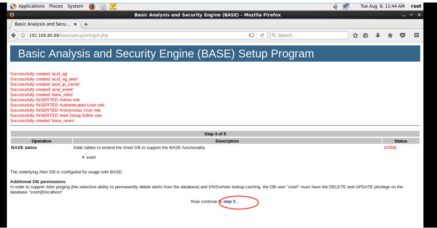The height and width of the screenshot is (228, 437).
Task: Click the Firefox icon in the window title bar
Action: [11, 15]
